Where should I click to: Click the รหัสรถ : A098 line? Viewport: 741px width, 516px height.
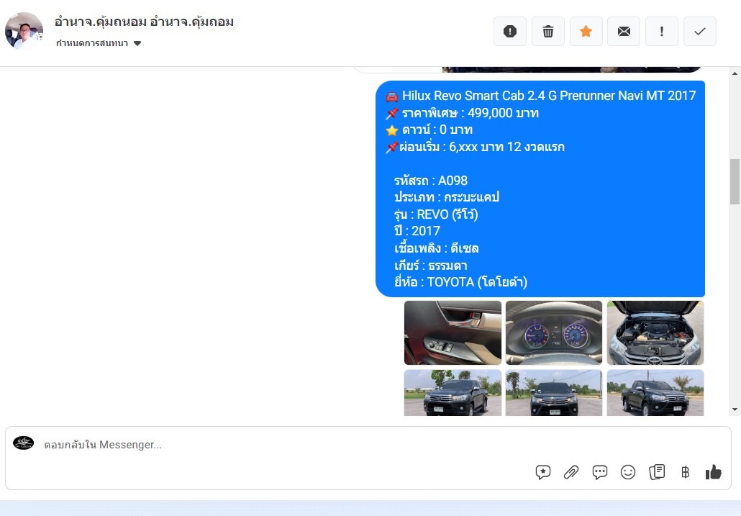431,181
